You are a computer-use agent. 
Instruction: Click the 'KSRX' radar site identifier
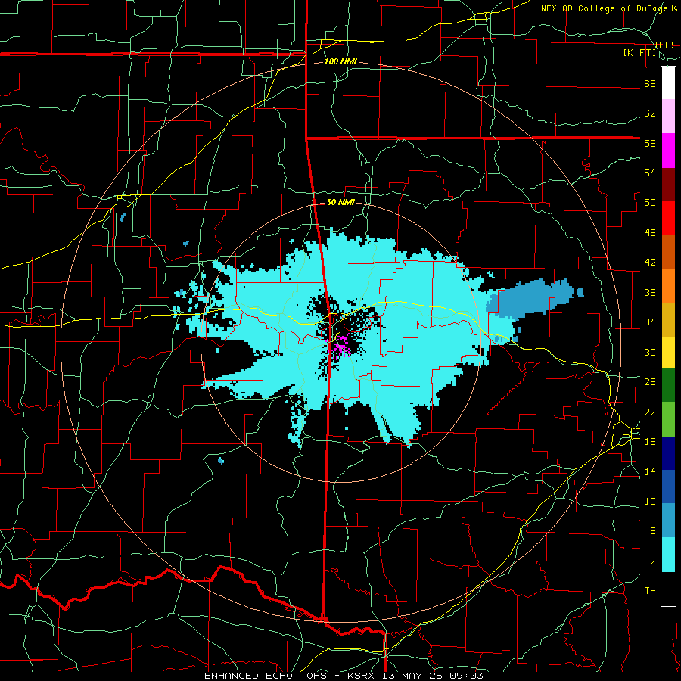[x=362, y=676]
